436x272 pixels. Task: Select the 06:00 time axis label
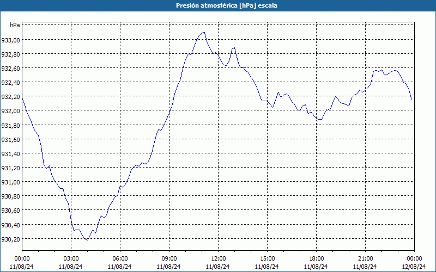(120, 258)
